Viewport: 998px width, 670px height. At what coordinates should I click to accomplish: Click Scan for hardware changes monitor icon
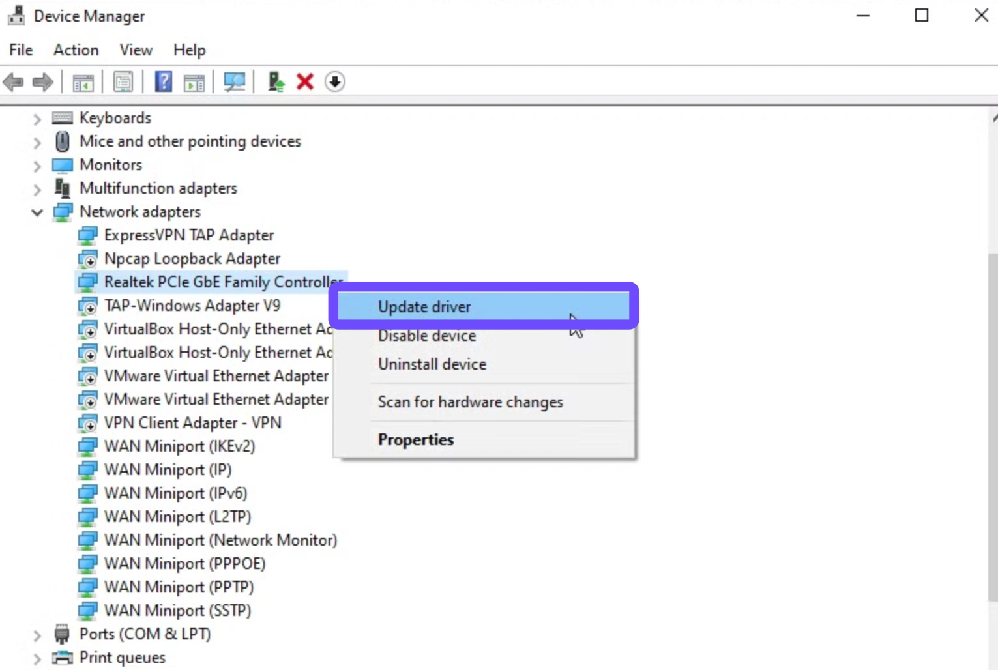click(x=234, y=82)
